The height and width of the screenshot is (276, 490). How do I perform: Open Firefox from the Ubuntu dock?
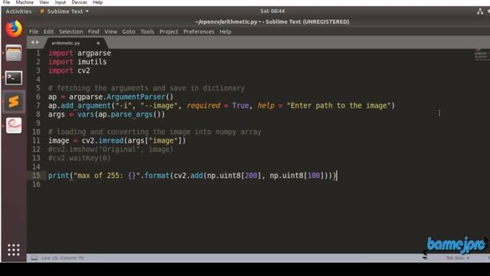pyautogui.click(x=14, y=29)
